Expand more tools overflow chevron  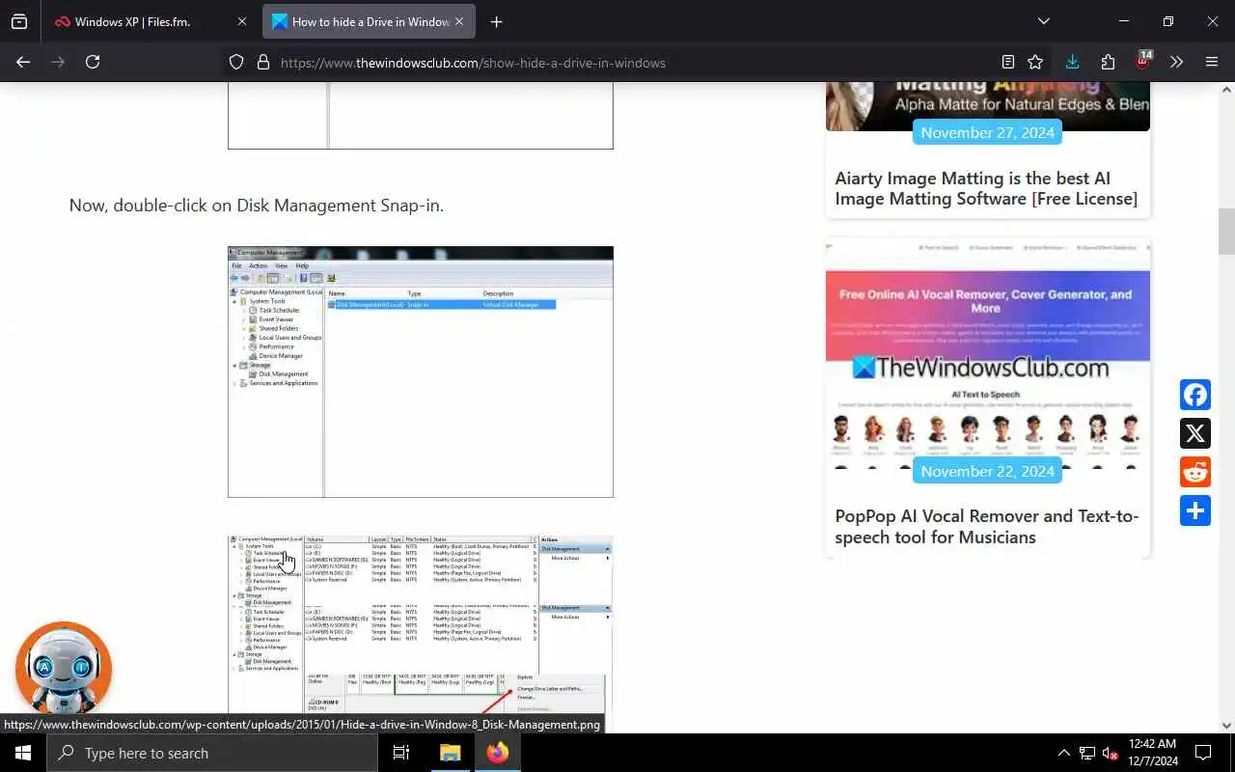[1176, 62]
